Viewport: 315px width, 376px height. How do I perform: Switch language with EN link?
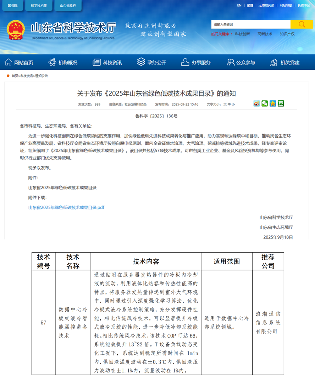(239, 5)
